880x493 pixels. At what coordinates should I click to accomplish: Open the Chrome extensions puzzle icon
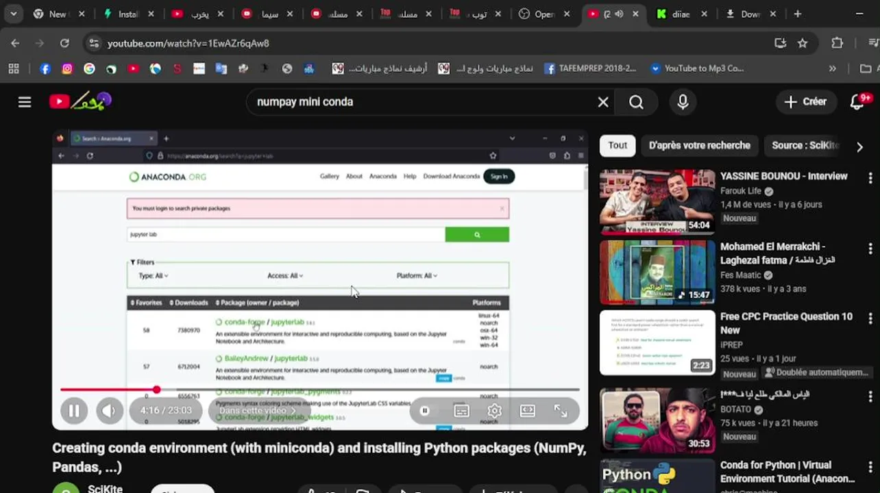pyautogui.click(x=837, y=43)
